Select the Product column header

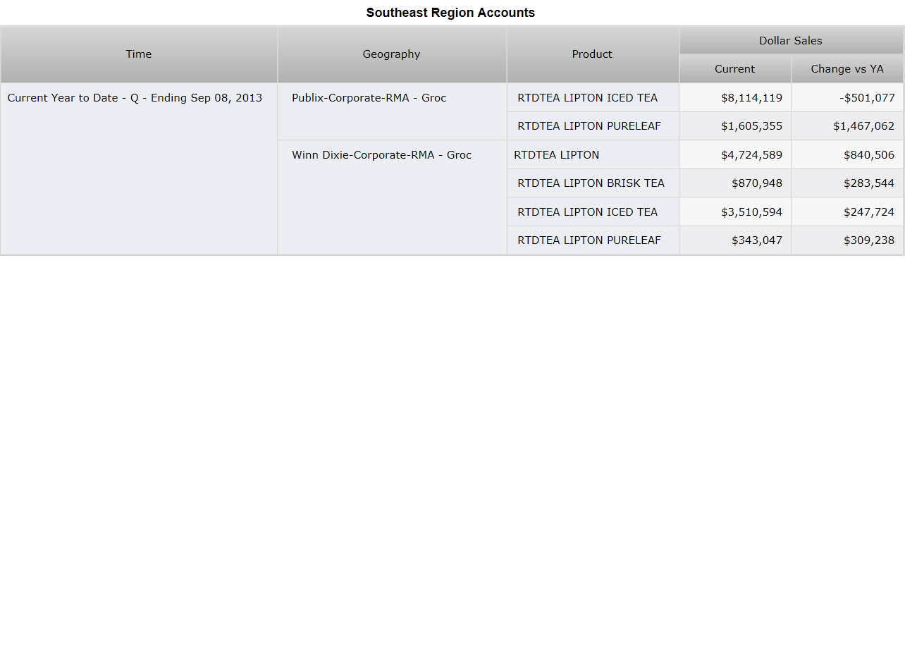[593, 54]
